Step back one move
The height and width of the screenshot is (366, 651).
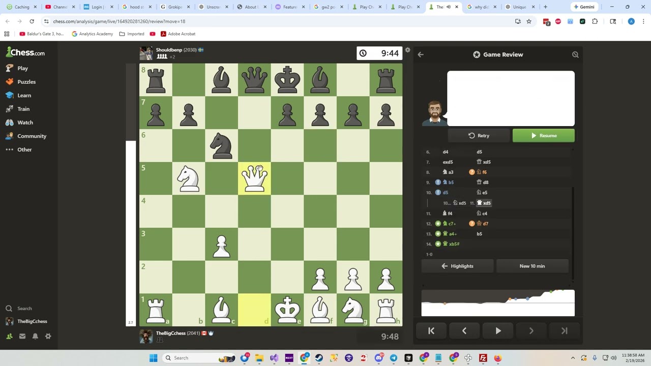pos(464,331)
